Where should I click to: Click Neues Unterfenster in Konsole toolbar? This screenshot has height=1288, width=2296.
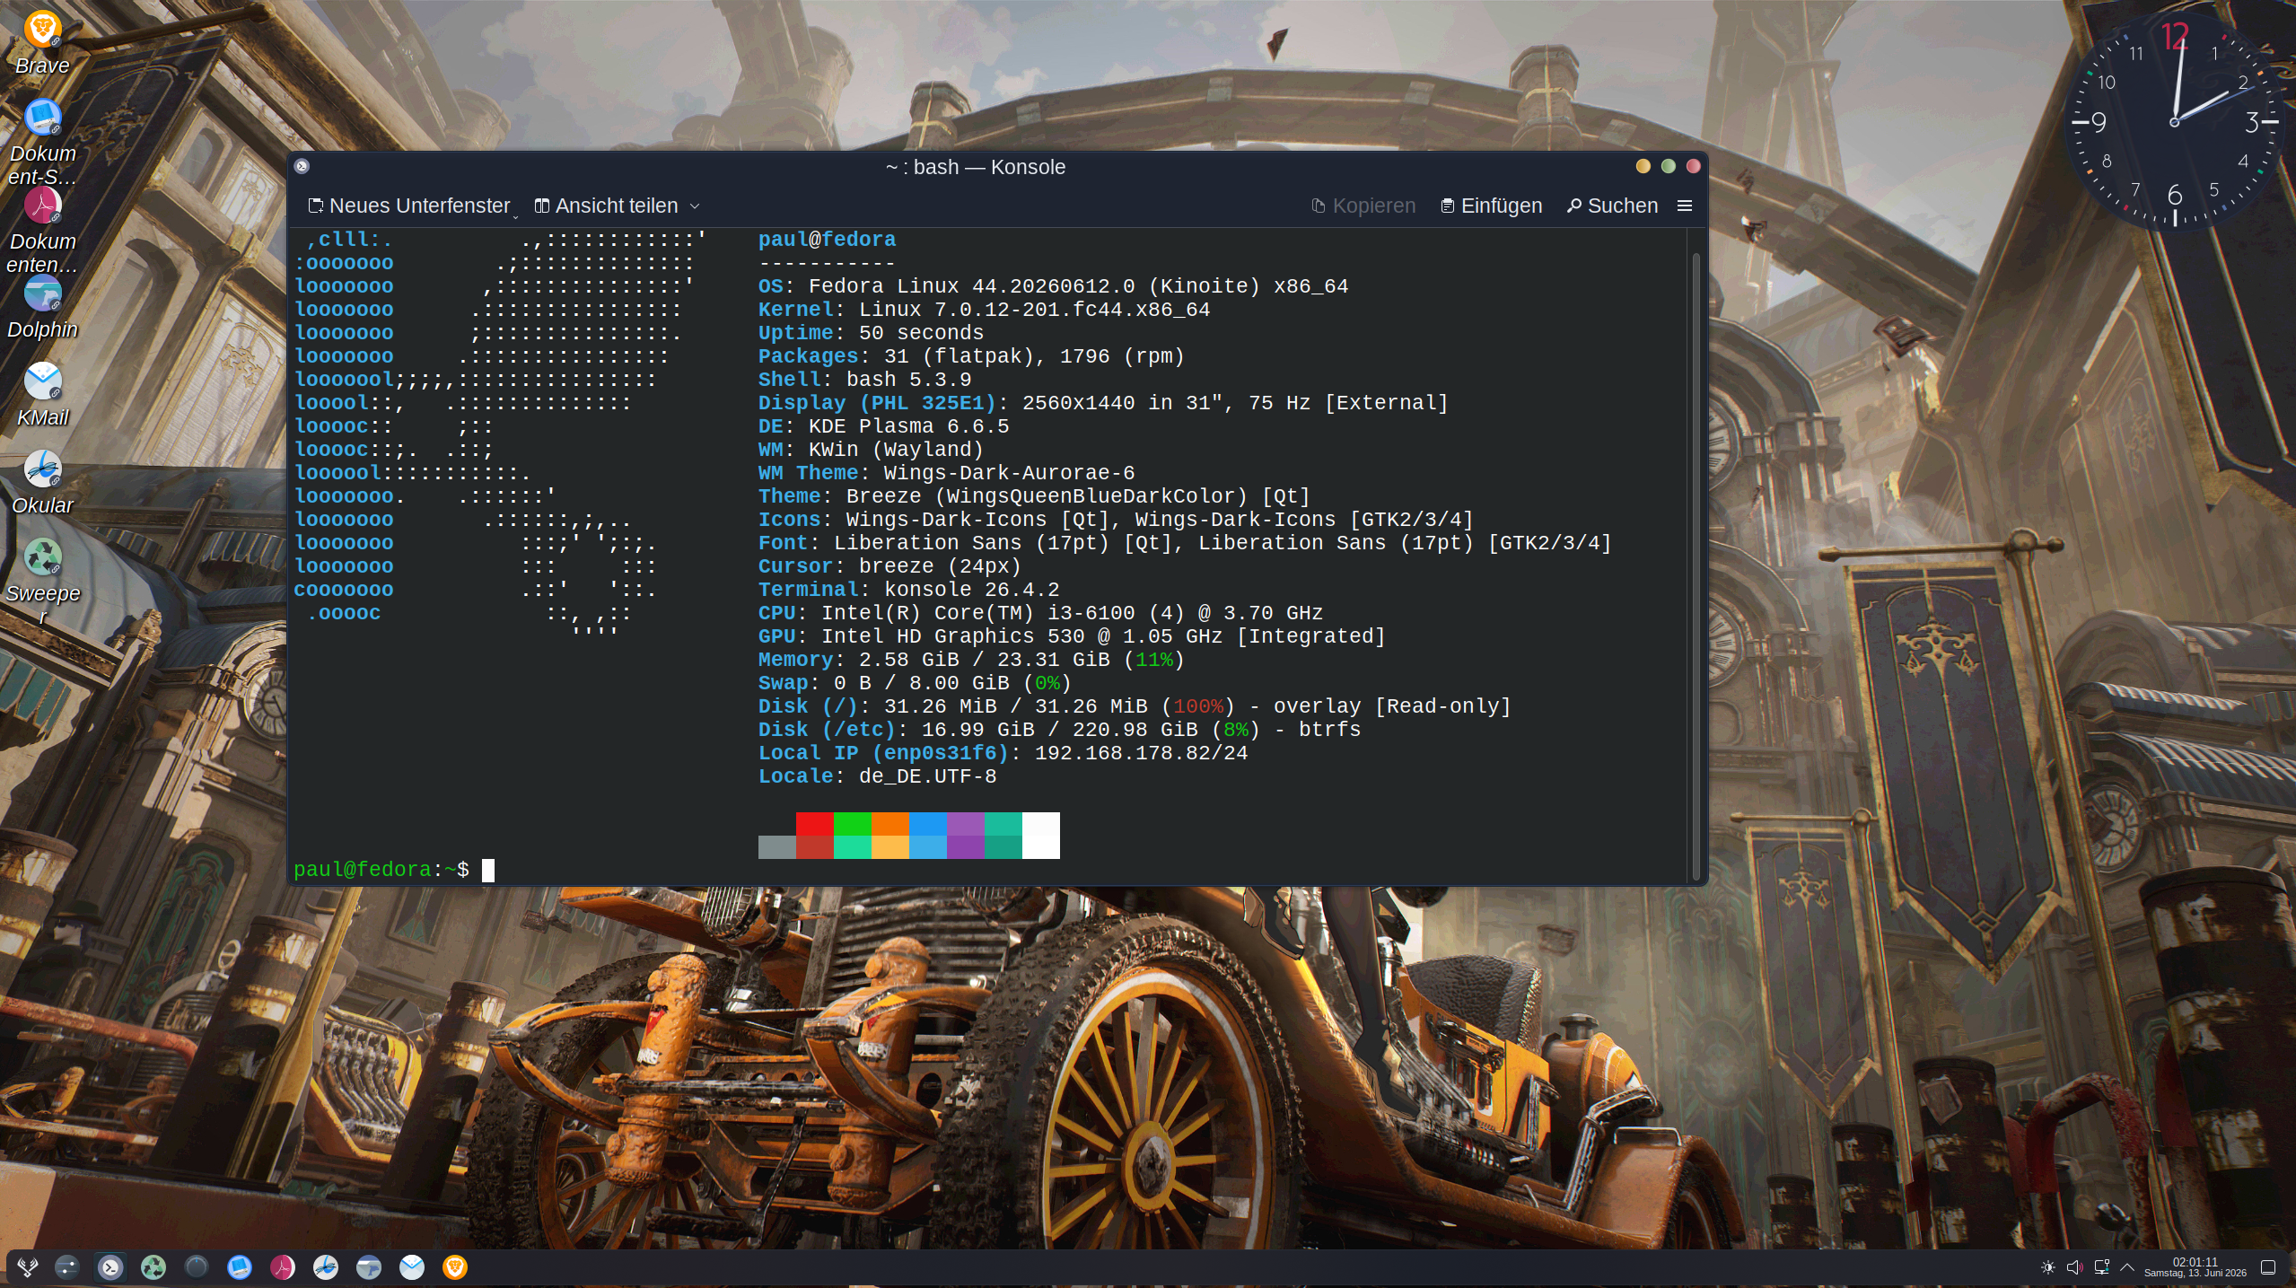point(409,206)
